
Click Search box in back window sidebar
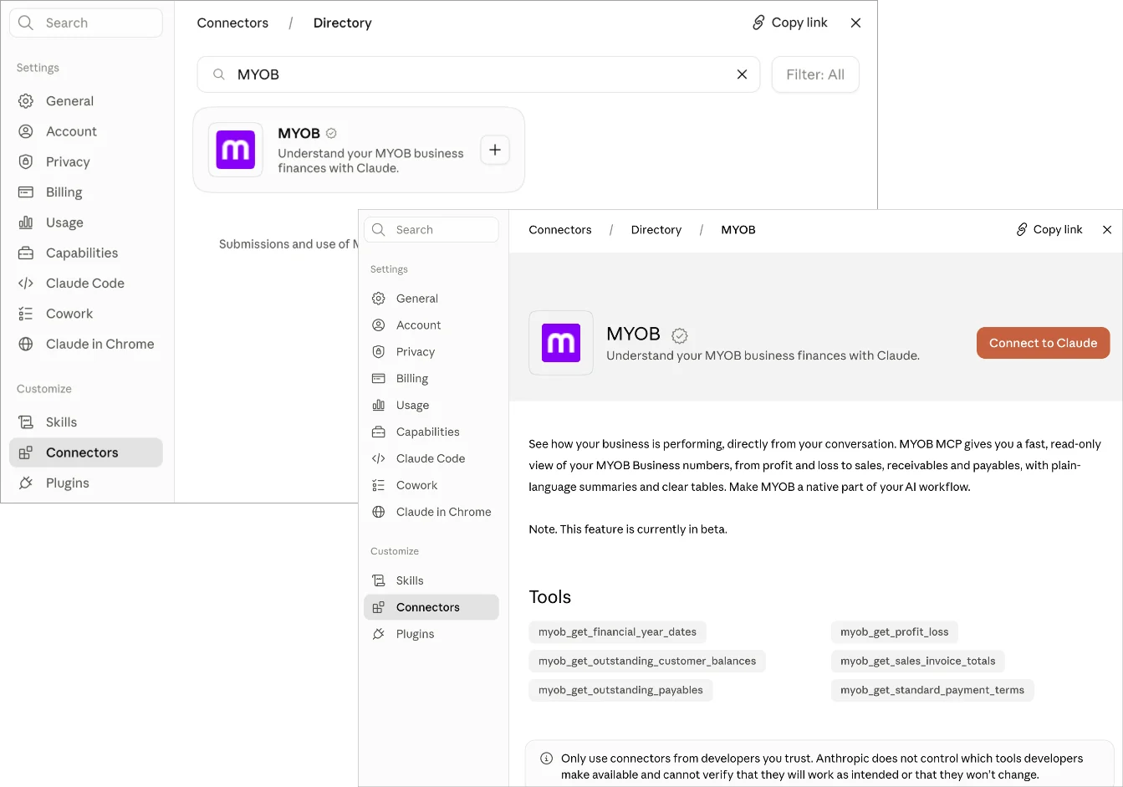click(86, 23)
